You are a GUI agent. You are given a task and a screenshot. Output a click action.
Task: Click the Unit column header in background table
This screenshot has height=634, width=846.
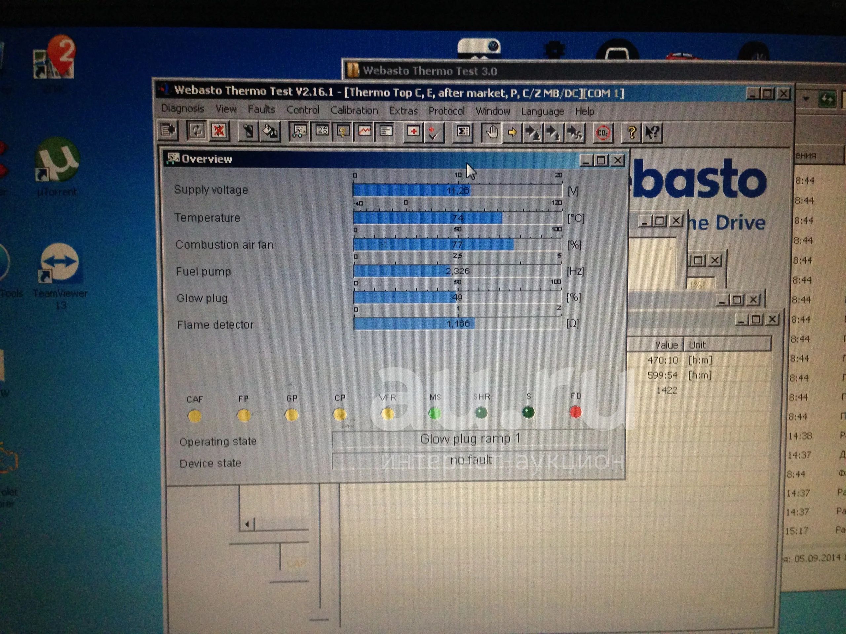[x=727, y=345]
